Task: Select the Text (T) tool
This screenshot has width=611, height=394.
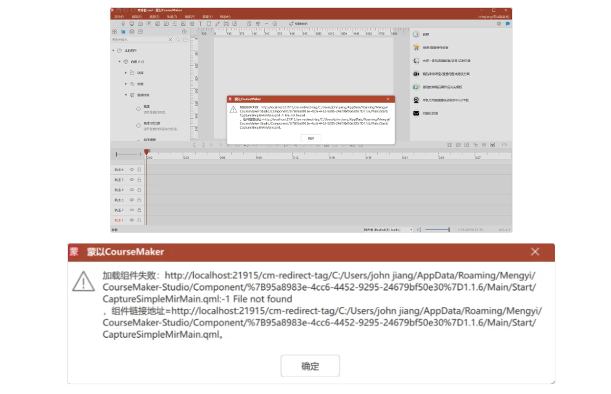Action: pyautogui.click(x=201, y=24)
